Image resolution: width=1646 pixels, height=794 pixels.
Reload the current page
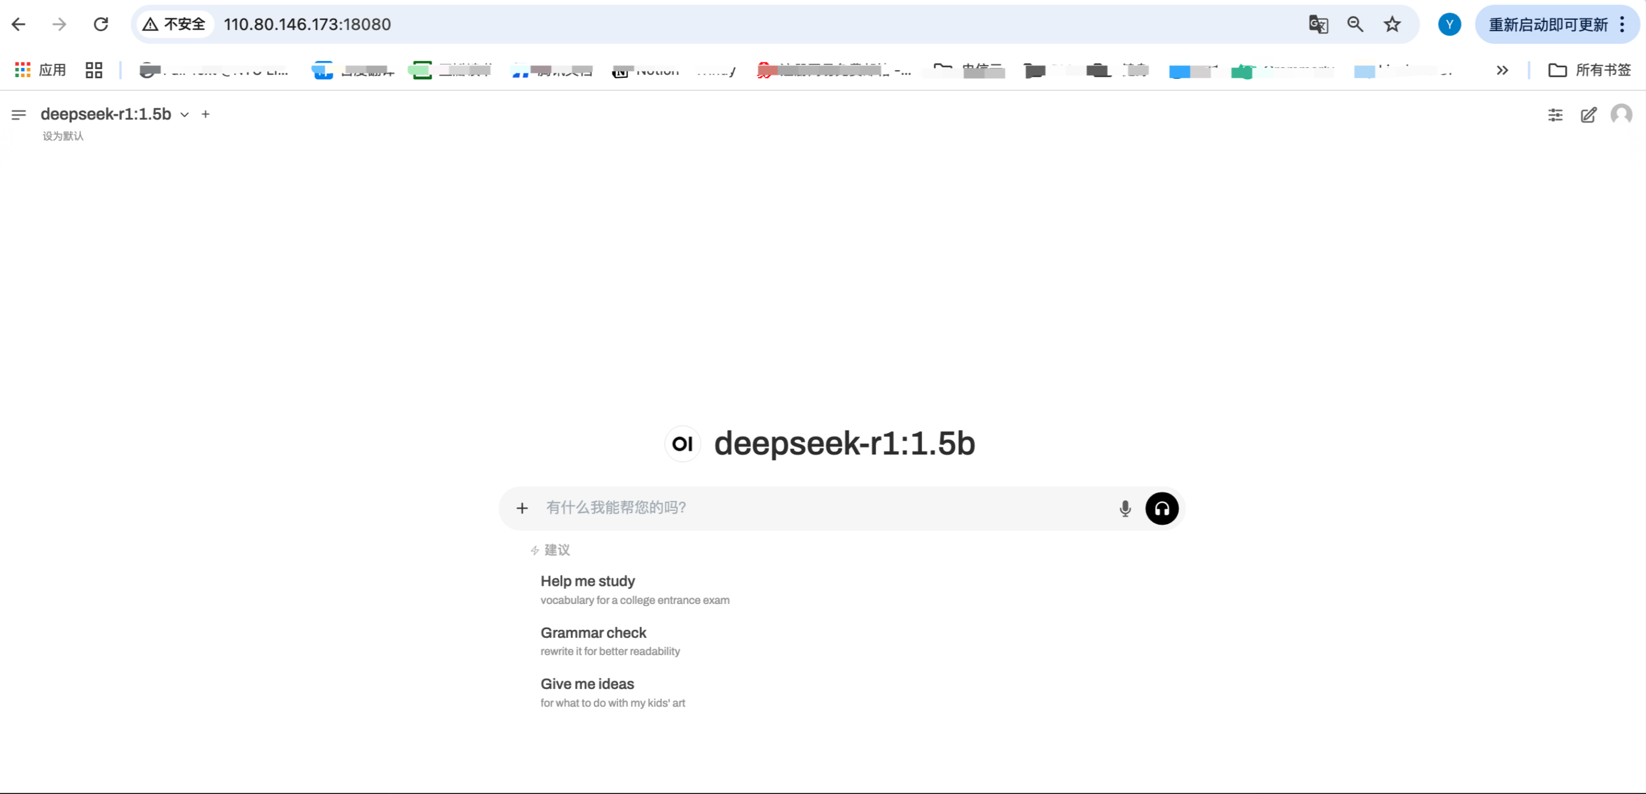[101, 24]
